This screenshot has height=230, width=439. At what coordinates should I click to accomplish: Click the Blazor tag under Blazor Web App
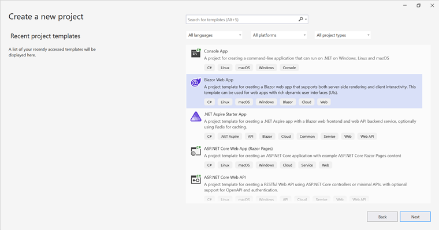(288, 102)
